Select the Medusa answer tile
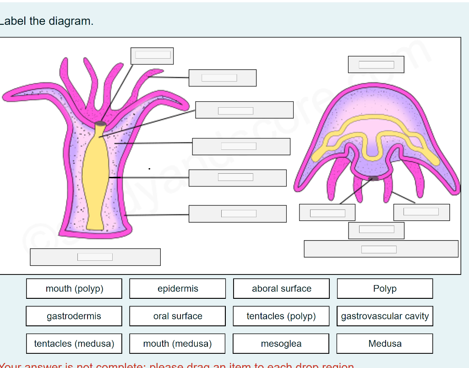 (x=385, y=343)
